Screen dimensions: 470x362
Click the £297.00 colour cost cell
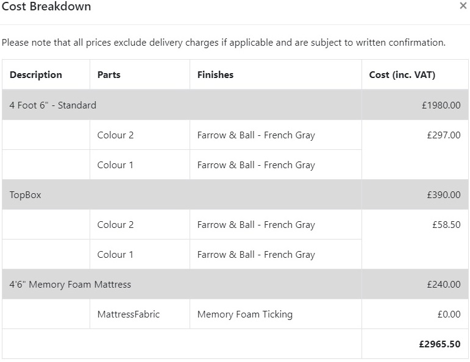(x=444, y=135)
